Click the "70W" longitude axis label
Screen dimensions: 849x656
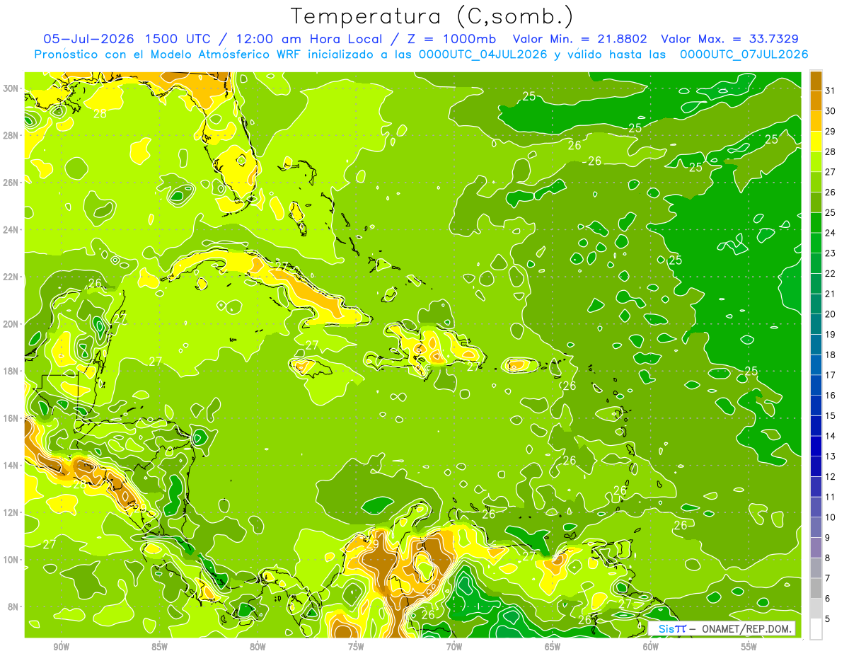tap(454, 647)
